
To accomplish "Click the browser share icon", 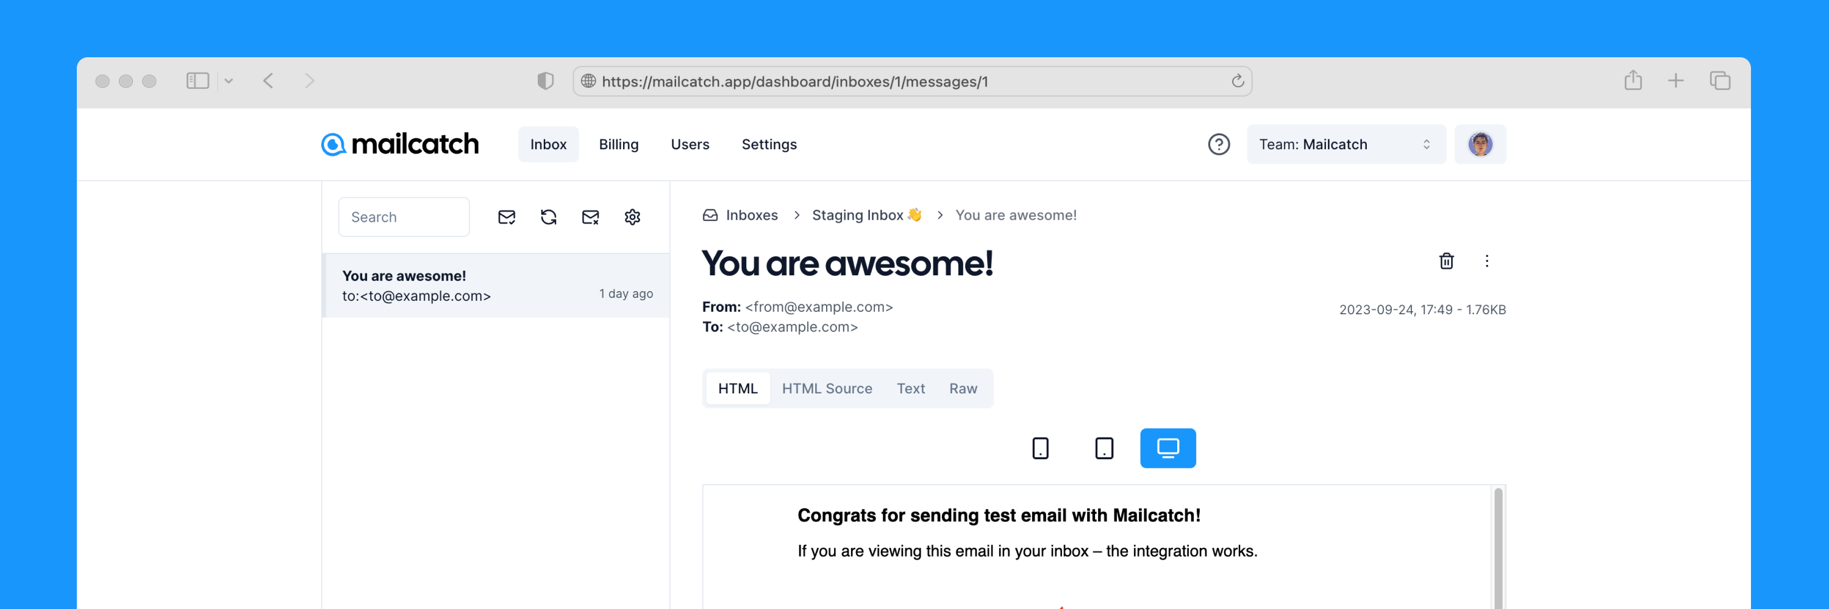I will click(1632, 80).
